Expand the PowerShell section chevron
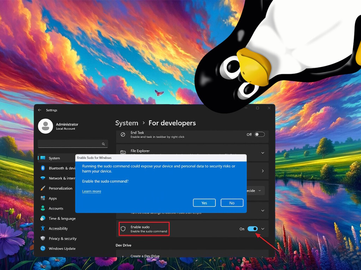Viewport: 361px width, 270px height. point(263,210)
